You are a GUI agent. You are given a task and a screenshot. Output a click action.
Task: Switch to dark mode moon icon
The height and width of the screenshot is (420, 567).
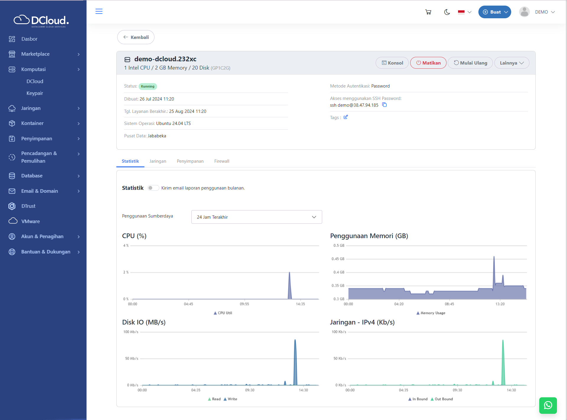(x=447, y=12)
